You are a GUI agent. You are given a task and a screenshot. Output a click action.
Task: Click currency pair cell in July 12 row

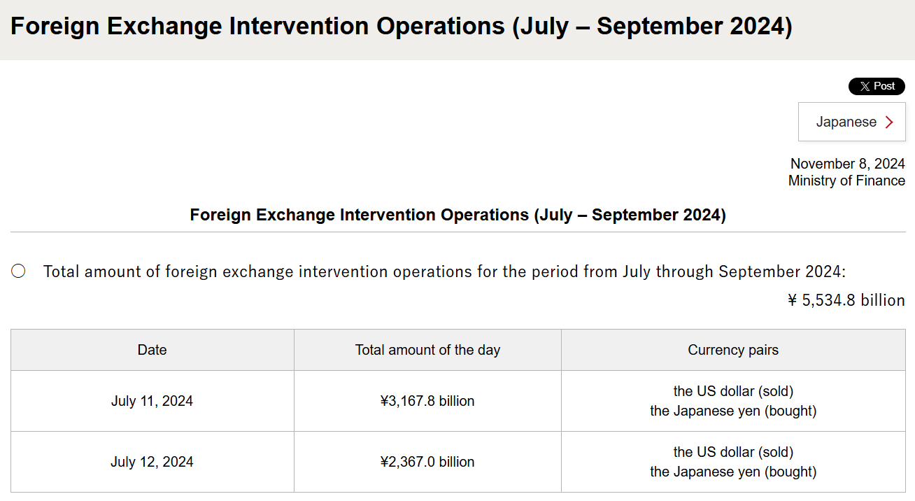coord(733,462)
